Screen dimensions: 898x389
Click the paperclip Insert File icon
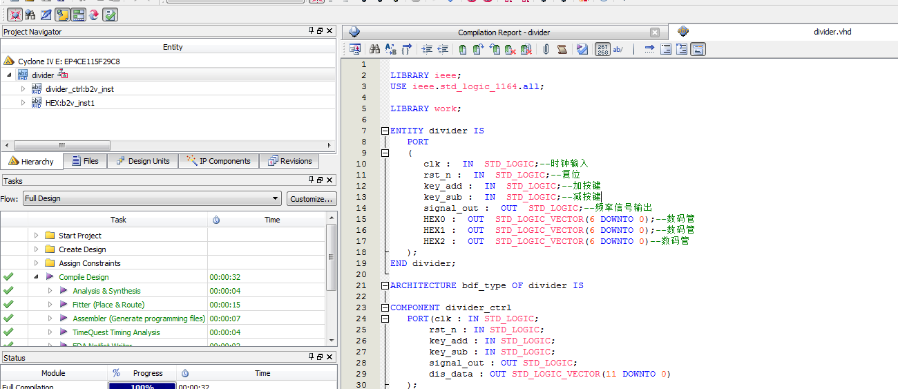546,49
